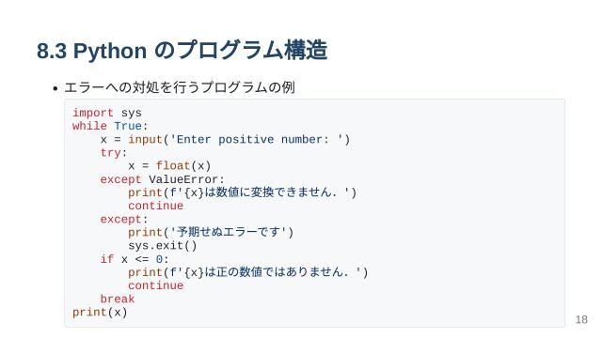Click the print line with '数値に変換できません'

coord(243,192)
